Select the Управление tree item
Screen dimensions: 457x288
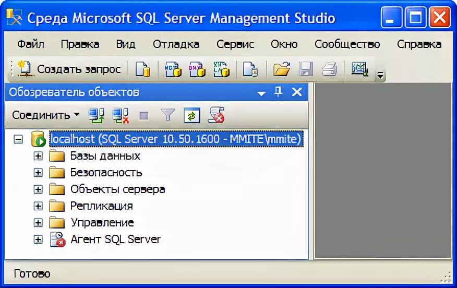(x=102, y=223)
